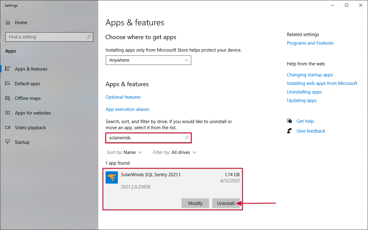The height and width of the screenshot is (230, 368).
Task: Open App execution aliases link
Action: (x=127, y=109)
